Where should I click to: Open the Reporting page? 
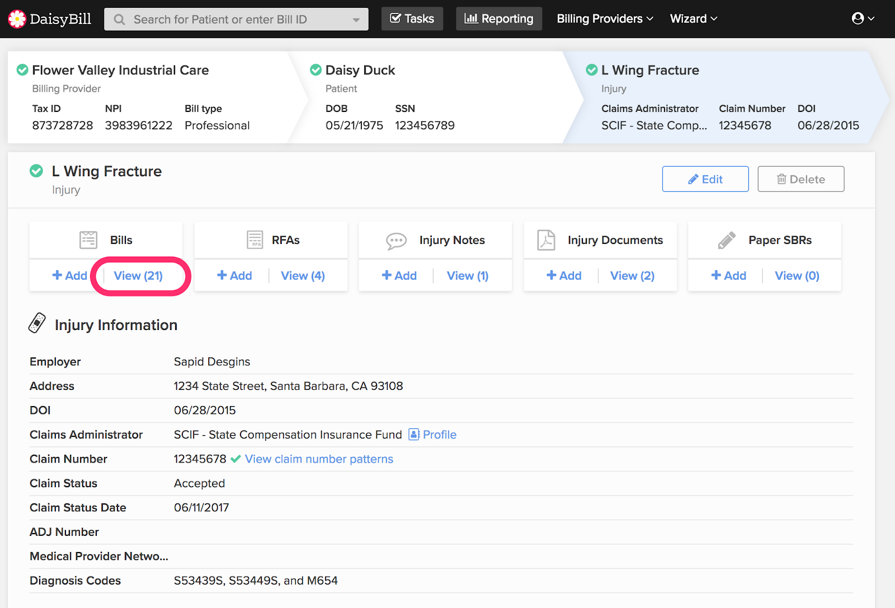point(499,18)
